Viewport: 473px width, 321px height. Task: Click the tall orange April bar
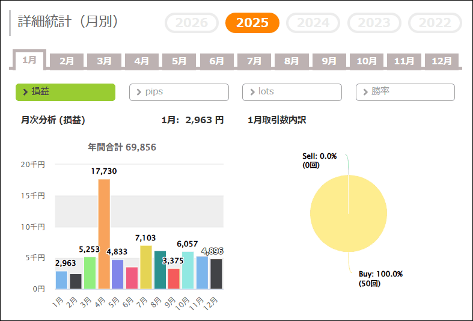[104, 234]
